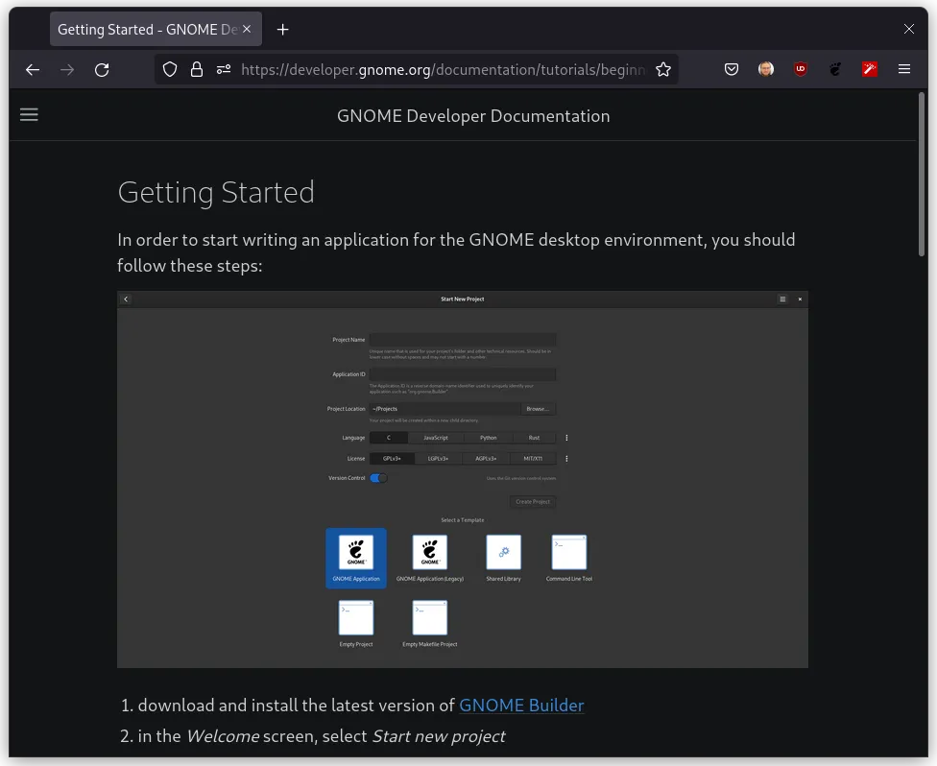Image resolution: width=937 pixels, height=766 pixels.
Task: Click the browser back arrow button
Action: (33, 69)
